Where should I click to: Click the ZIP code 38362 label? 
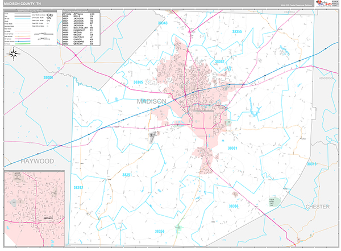[x=219, y=61]
